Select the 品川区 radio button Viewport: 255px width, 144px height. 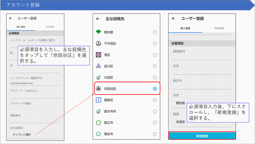point(155,66)
